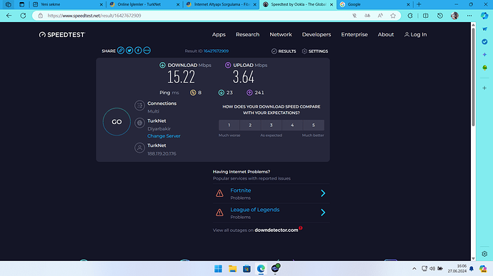Viewport: 493px width, 276px height.
Task: Expand League of Legends problems arrow
Action: [323, 213]
